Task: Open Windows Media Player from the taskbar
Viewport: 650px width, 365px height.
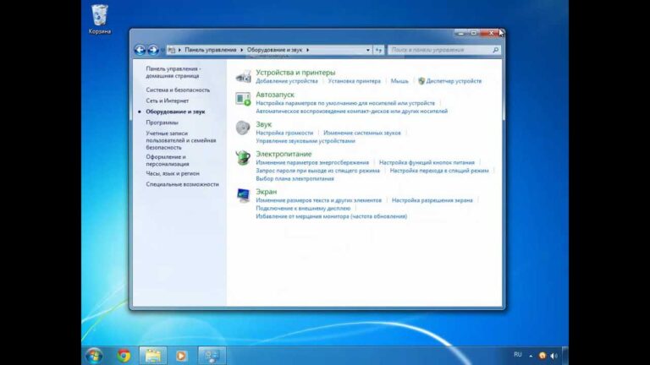Action: (181, 356)
